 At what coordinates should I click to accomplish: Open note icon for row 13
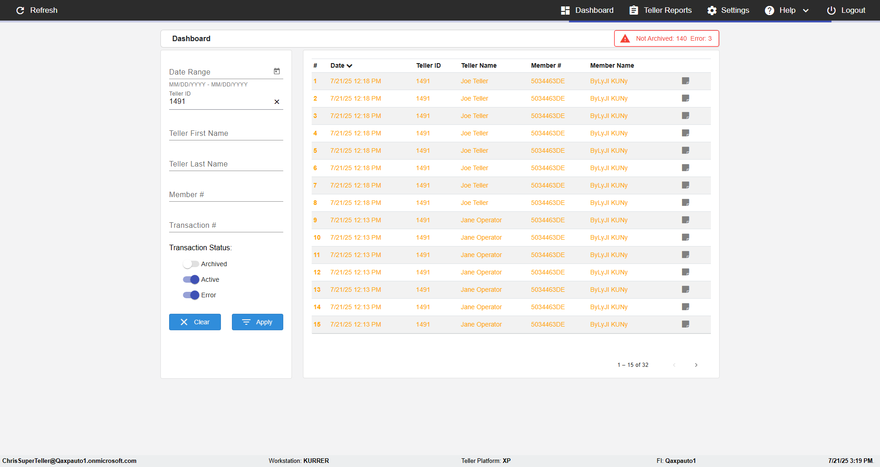click(x=686, y=290)
